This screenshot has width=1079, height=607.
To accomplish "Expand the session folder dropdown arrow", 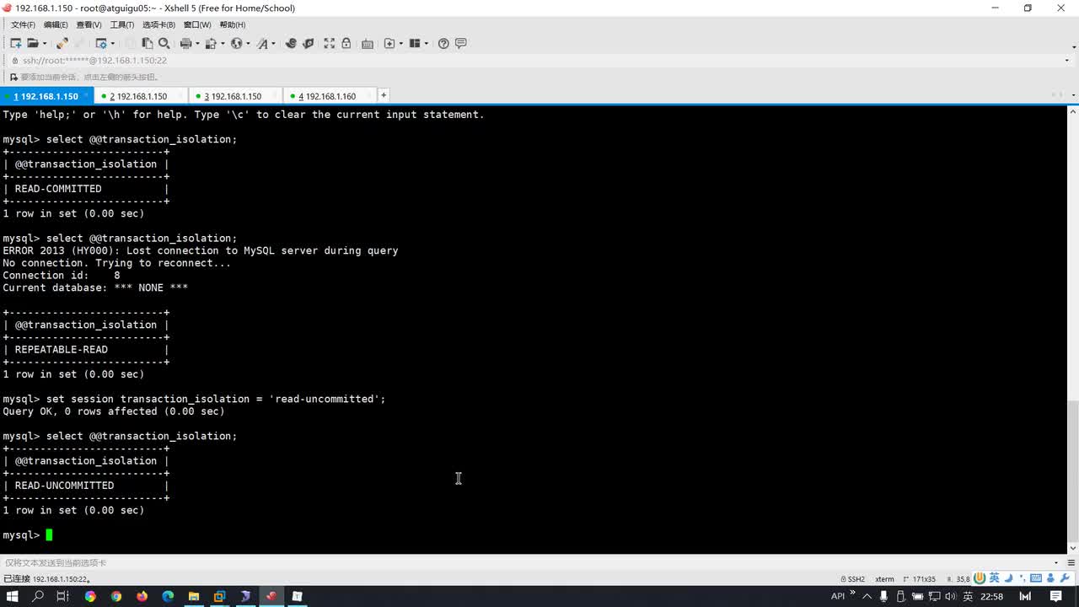I will [45, 44].
